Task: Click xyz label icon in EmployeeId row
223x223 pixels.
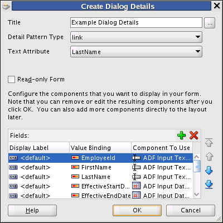Action: point(13,158)
